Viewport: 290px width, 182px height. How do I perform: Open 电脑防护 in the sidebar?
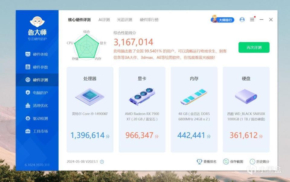click(37, 93)
